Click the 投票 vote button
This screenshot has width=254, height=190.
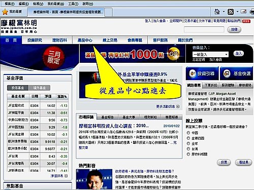click(x=224, y=162)
